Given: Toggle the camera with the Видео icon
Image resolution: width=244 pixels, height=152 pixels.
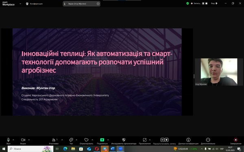Looking at the screenshot, I should pos(23,140).
